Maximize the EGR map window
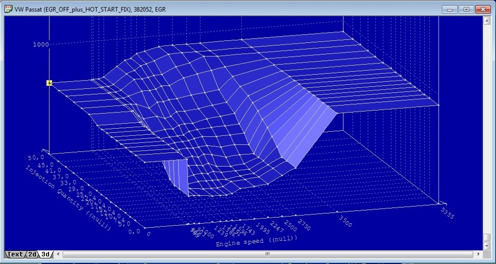 [466, 9]
